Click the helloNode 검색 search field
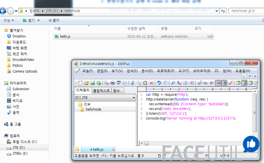Screen dimensions: 264x163 pyautogui.click(x=246, y=11)
